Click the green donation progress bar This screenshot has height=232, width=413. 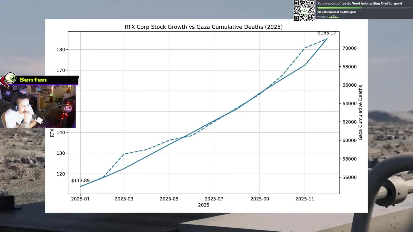(364, 8)
